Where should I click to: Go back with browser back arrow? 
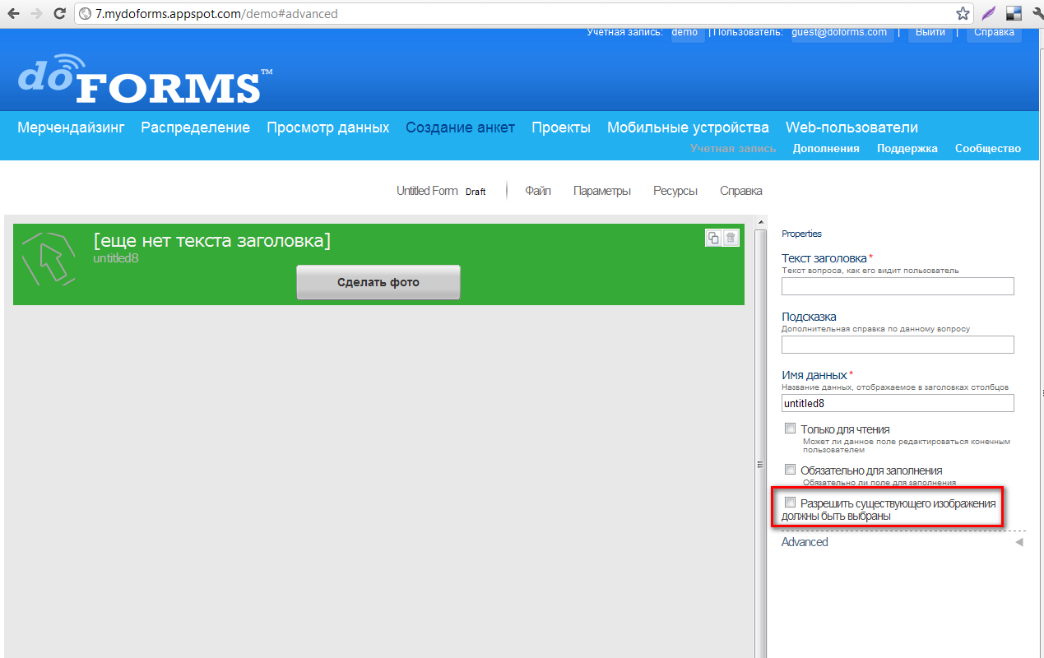click(x=13, y=13)
